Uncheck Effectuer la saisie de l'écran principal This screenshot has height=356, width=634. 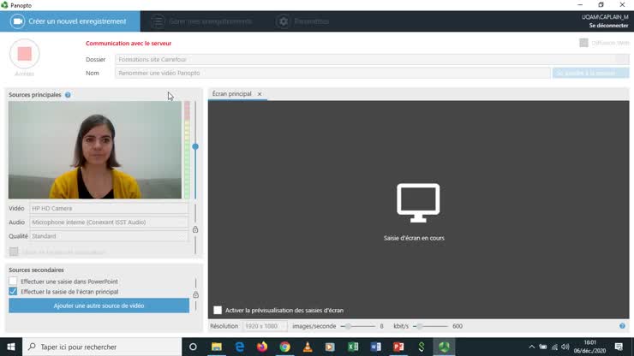[13, 291]
